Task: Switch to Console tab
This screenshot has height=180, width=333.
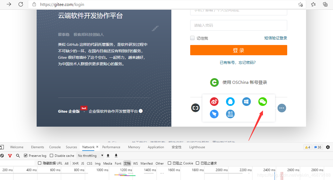Action: coord(55,147)
